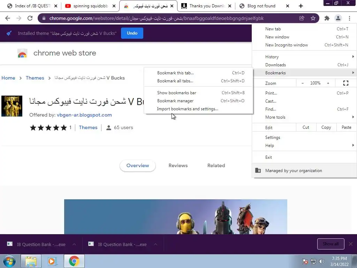Open Downloads from the Chrome menu
Image resolution: width=357 pixels, height=268 pixels.
[x=304, y=65]
